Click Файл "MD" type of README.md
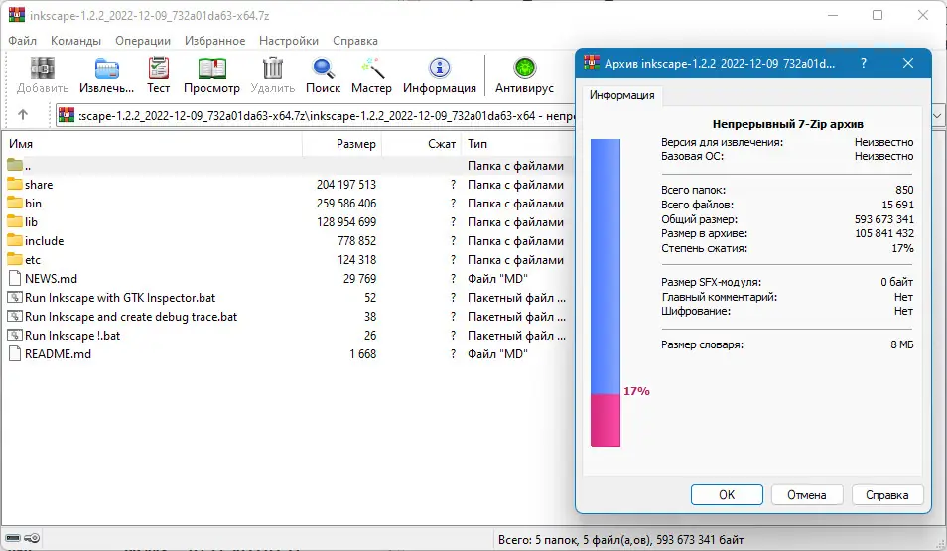 497,354
